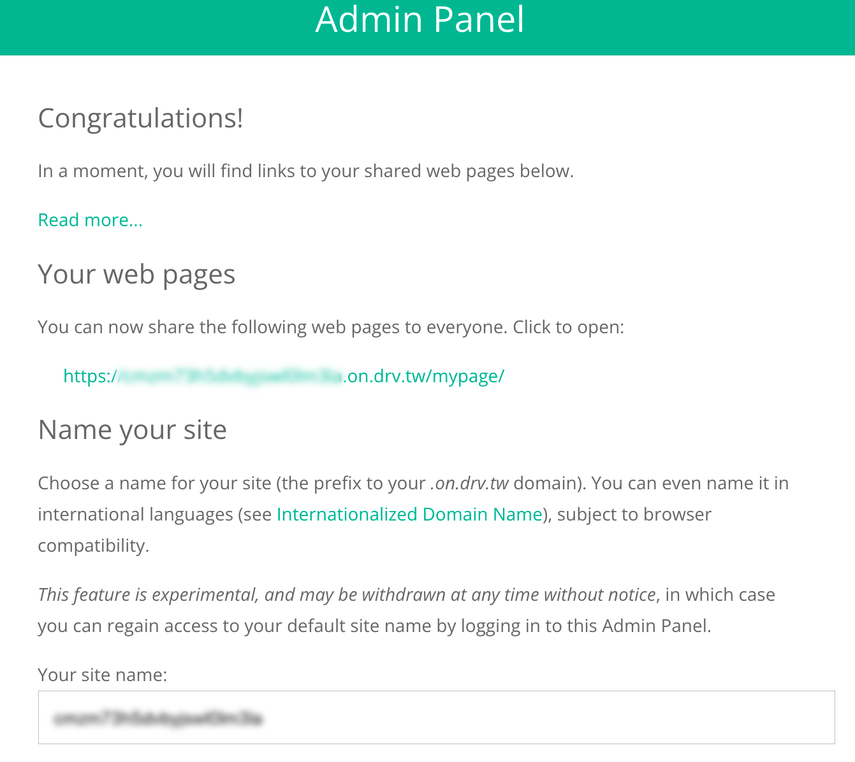The image size is (855, 762).
Task: Click the 'subject to browser' text
Action: [634, 514]
